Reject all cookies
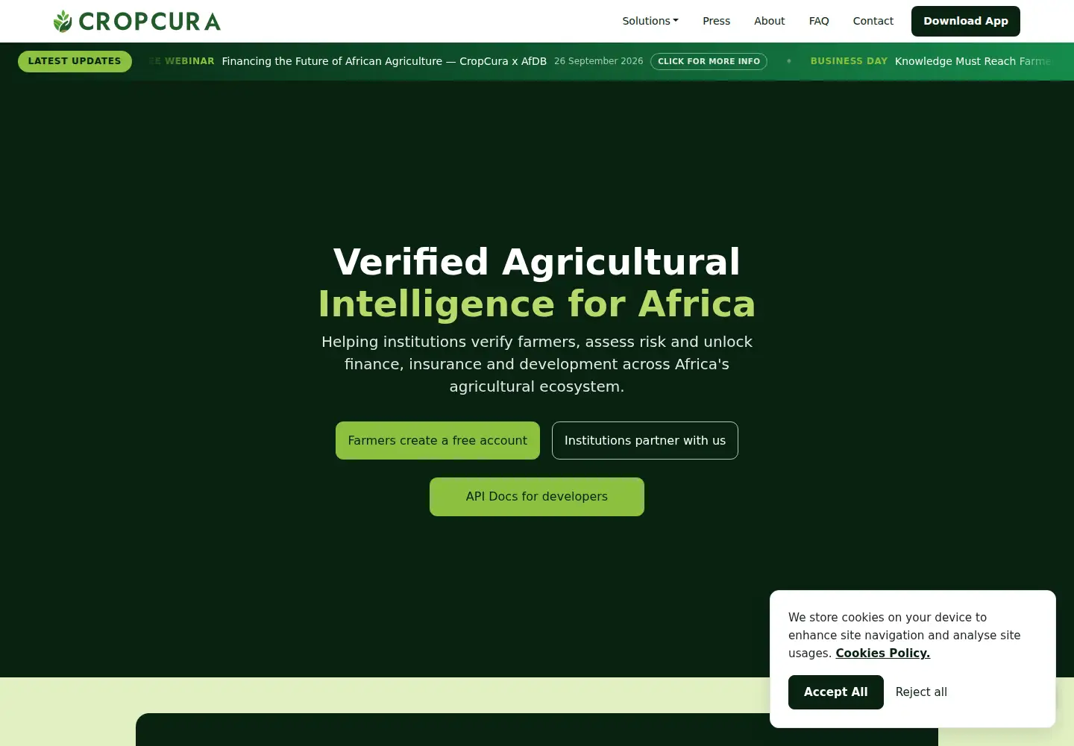Screen dimensions: 1074x746 coord(921,692)
